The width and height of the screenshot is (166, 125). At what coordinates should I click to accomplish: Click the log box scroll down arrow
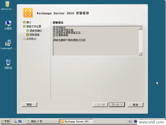point(140,54)
